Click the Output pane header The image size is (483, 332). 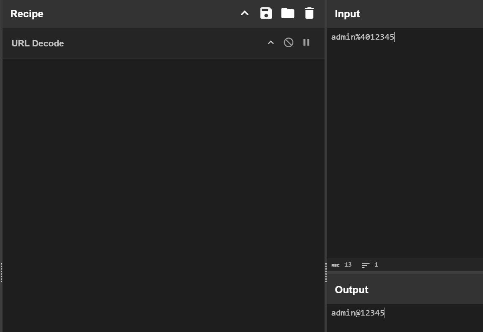point(405,289)
